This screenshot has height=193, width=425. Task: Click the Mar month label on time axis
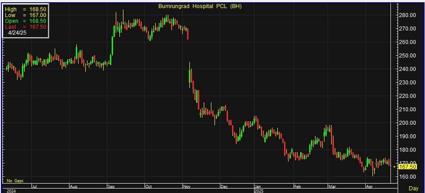tap(332, 187)
